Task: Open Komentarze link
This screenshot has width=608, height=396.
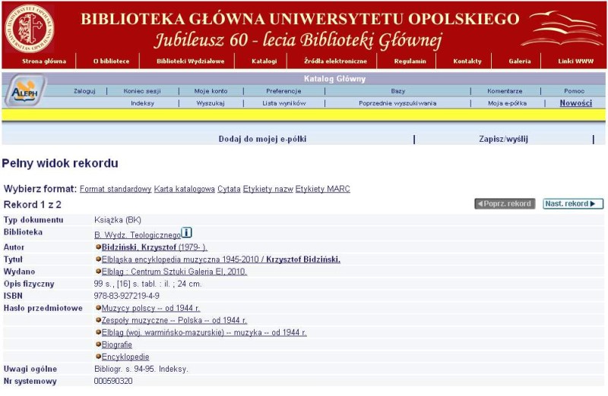Action: point(505,91)
